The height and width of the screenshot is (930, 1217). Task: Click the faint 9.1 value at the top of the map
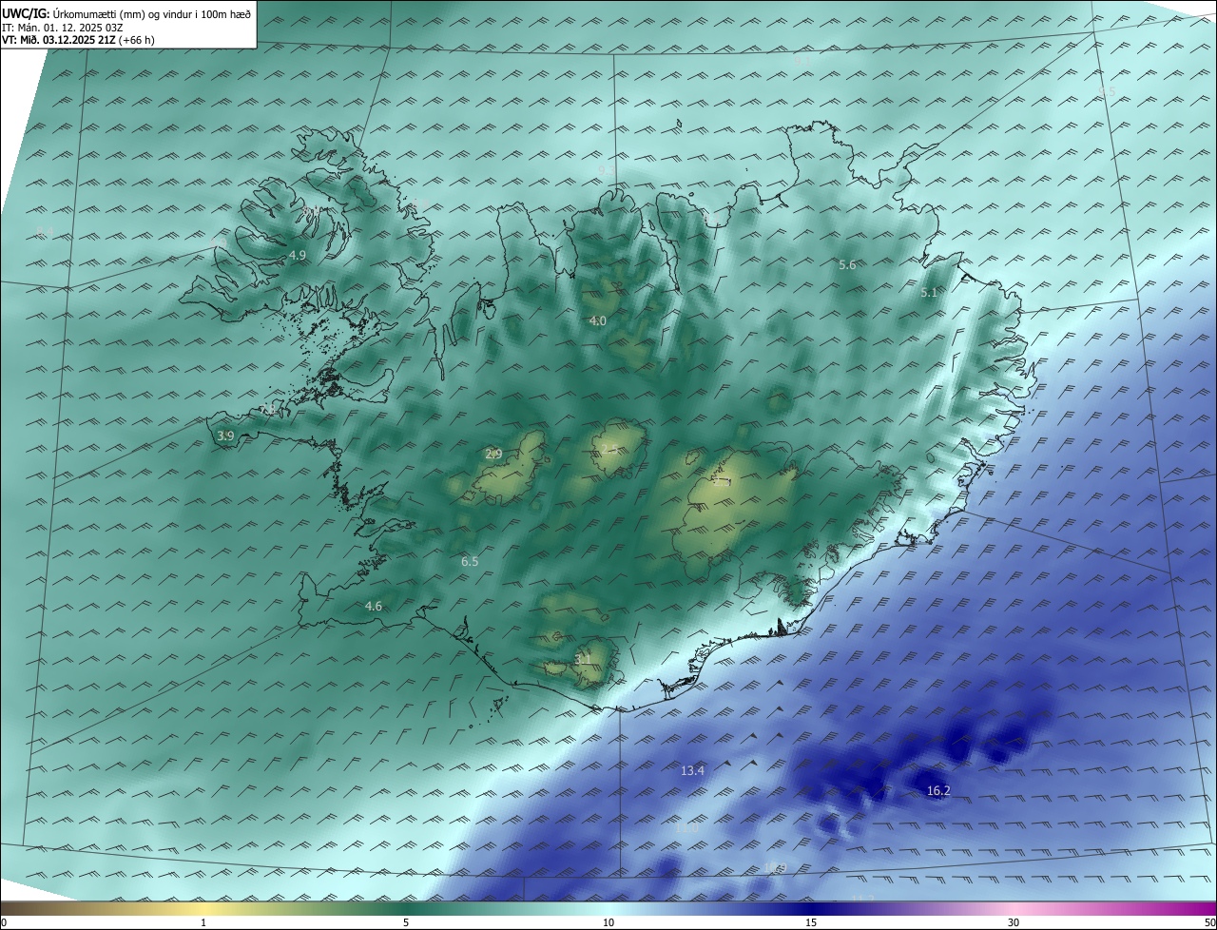pyautogui.click(x=803, y=61)
